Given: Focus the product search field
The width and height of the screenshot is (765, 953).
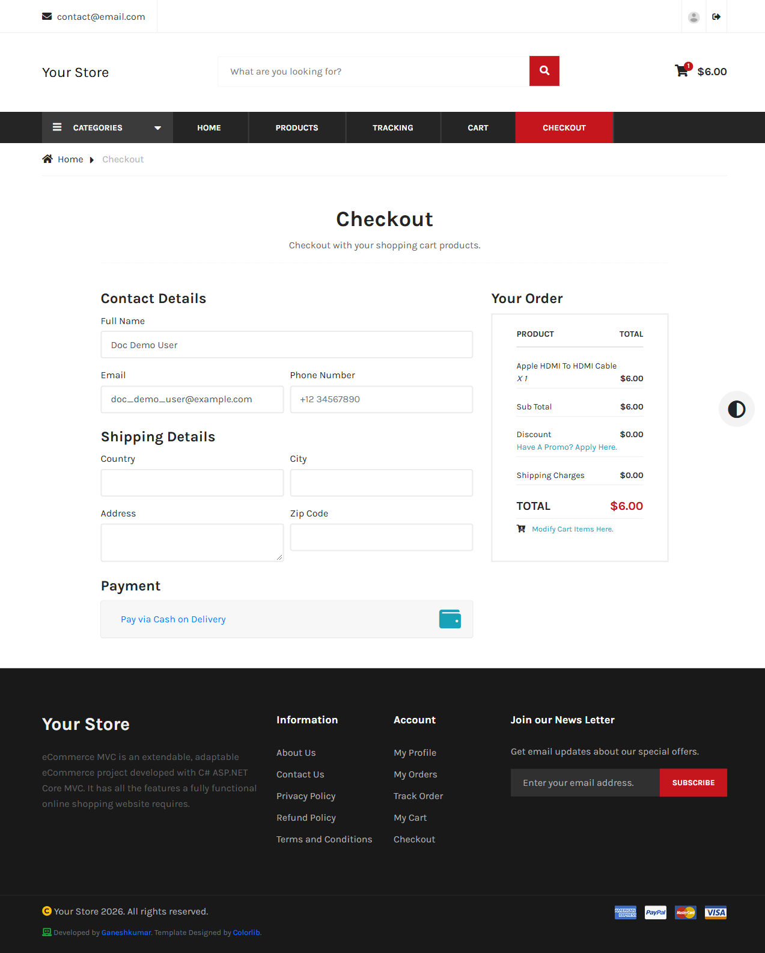Looking at the screenshot, I should point(374,72).
